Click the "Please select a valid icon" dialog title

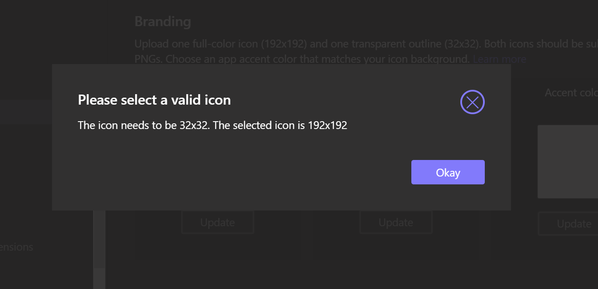click(154, 100)
